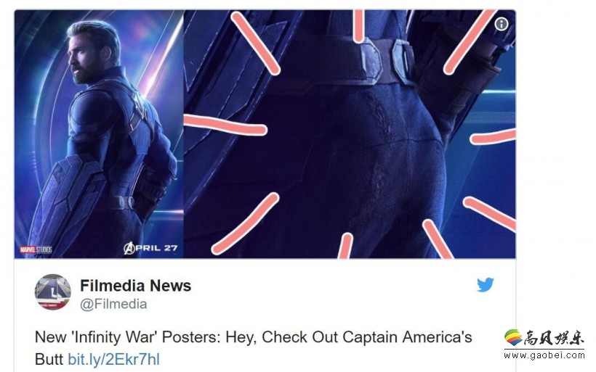
Task: Click the colorful Gaobei watermark logo
Action: pyautogui.click(x=514, y=337)
